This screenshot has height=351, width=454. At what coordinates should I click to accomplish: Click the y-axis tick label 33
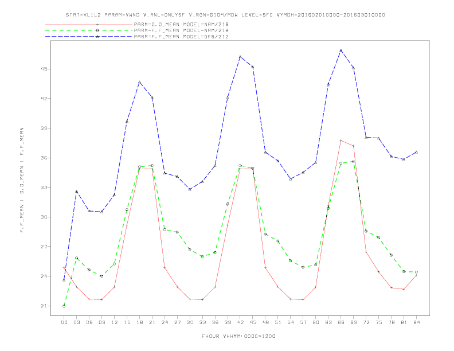[44, 188]
